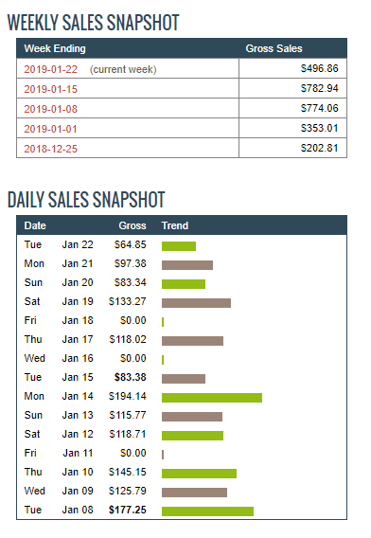Click the brown trend bar for Jan 21
371x538 pixels.
tap(187, 265)
